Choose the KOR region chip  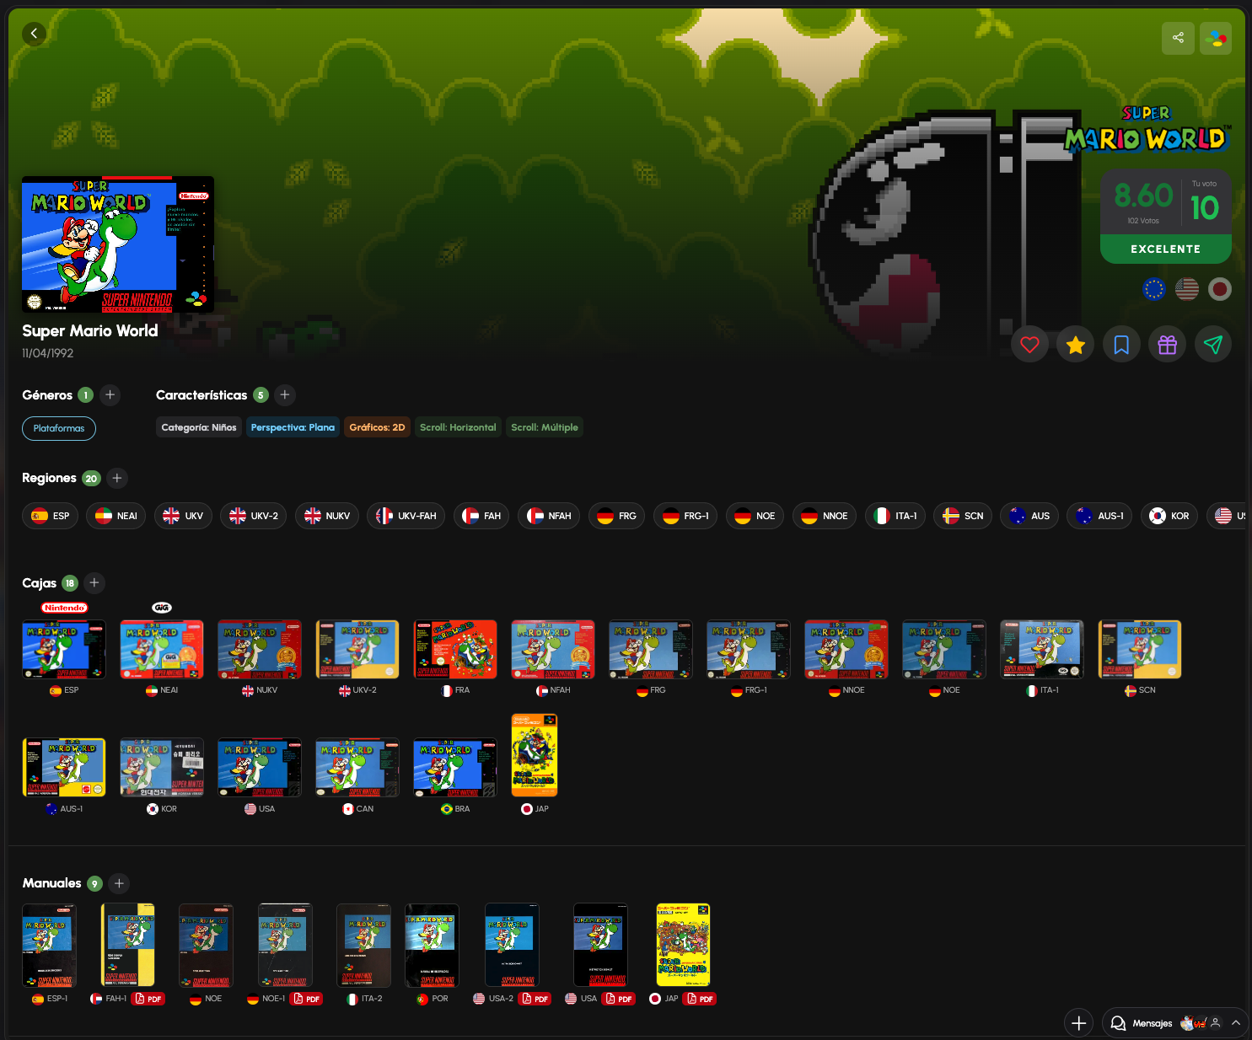coord(1169,516)
